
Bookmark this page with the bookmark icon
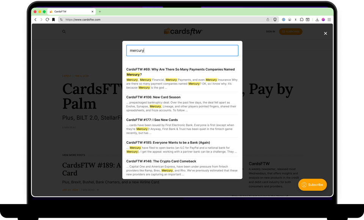(x=53, y=20)
